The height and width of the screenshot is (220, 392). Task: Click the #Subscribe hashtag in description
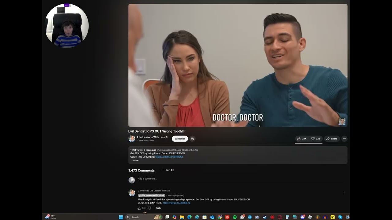pyautogui.click(x=188, y=150)
